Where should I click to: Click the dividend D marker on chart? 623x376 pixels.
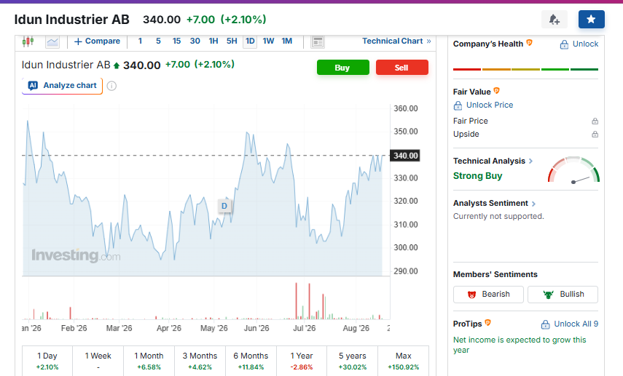point(224,206)
